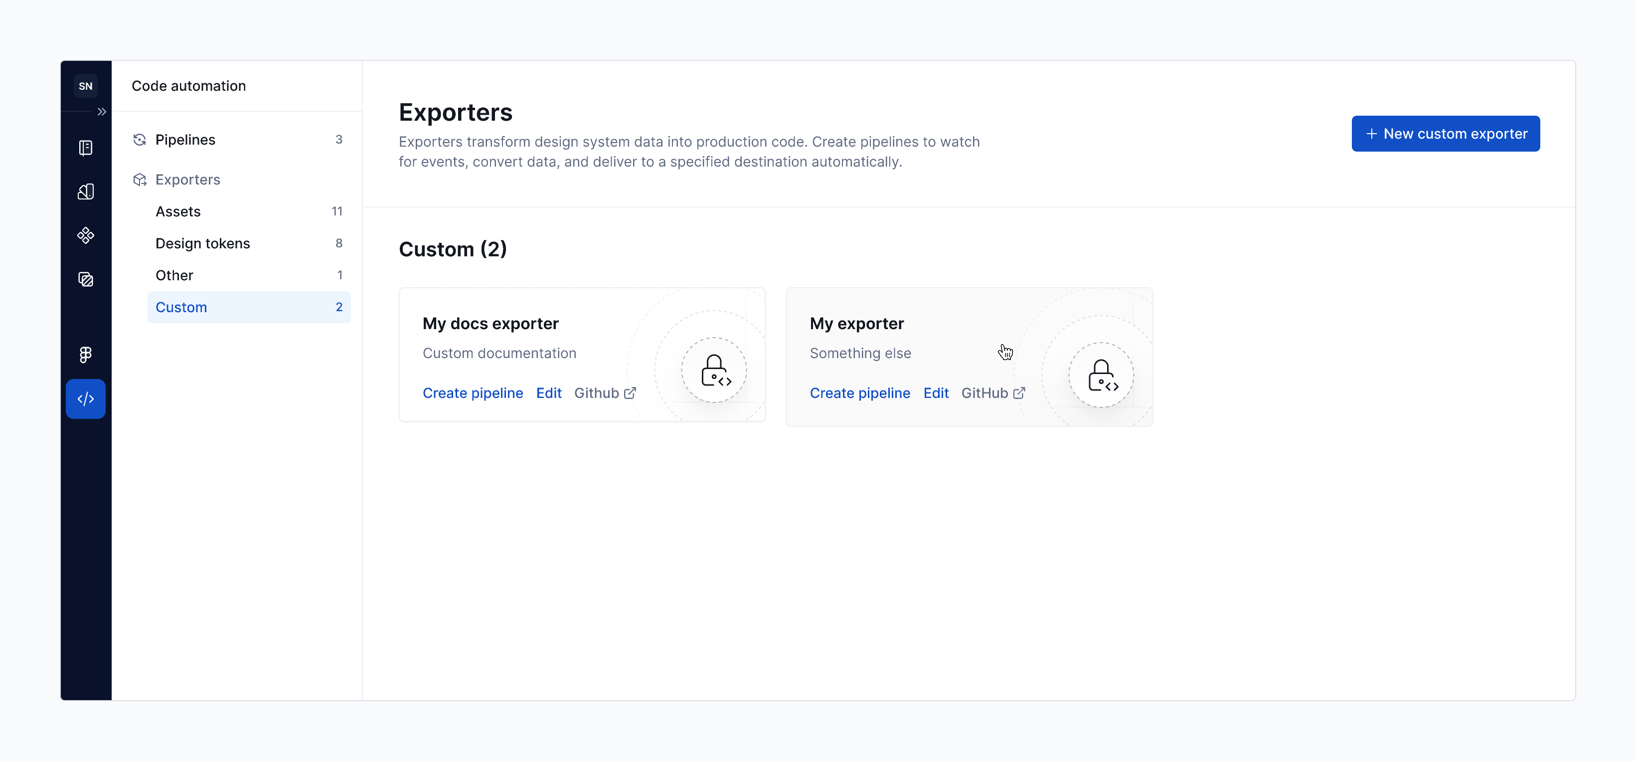Collapse the Exporters navigation section
The height and width of the screenshot is (761, 1636).
click(187, 180)
